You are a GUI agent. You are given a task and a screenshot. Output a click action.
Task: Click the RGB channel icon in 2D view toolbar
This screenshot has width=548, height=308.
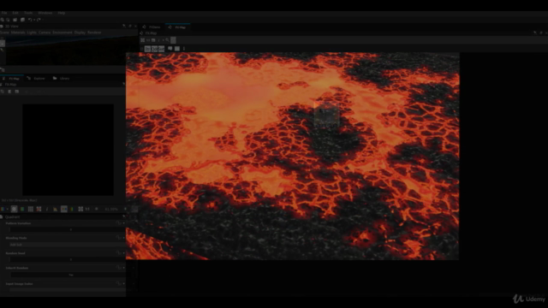pyautogui.click(x=2, y=209)
